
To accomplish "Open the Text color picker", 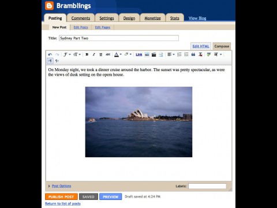I will click(118, 54).
